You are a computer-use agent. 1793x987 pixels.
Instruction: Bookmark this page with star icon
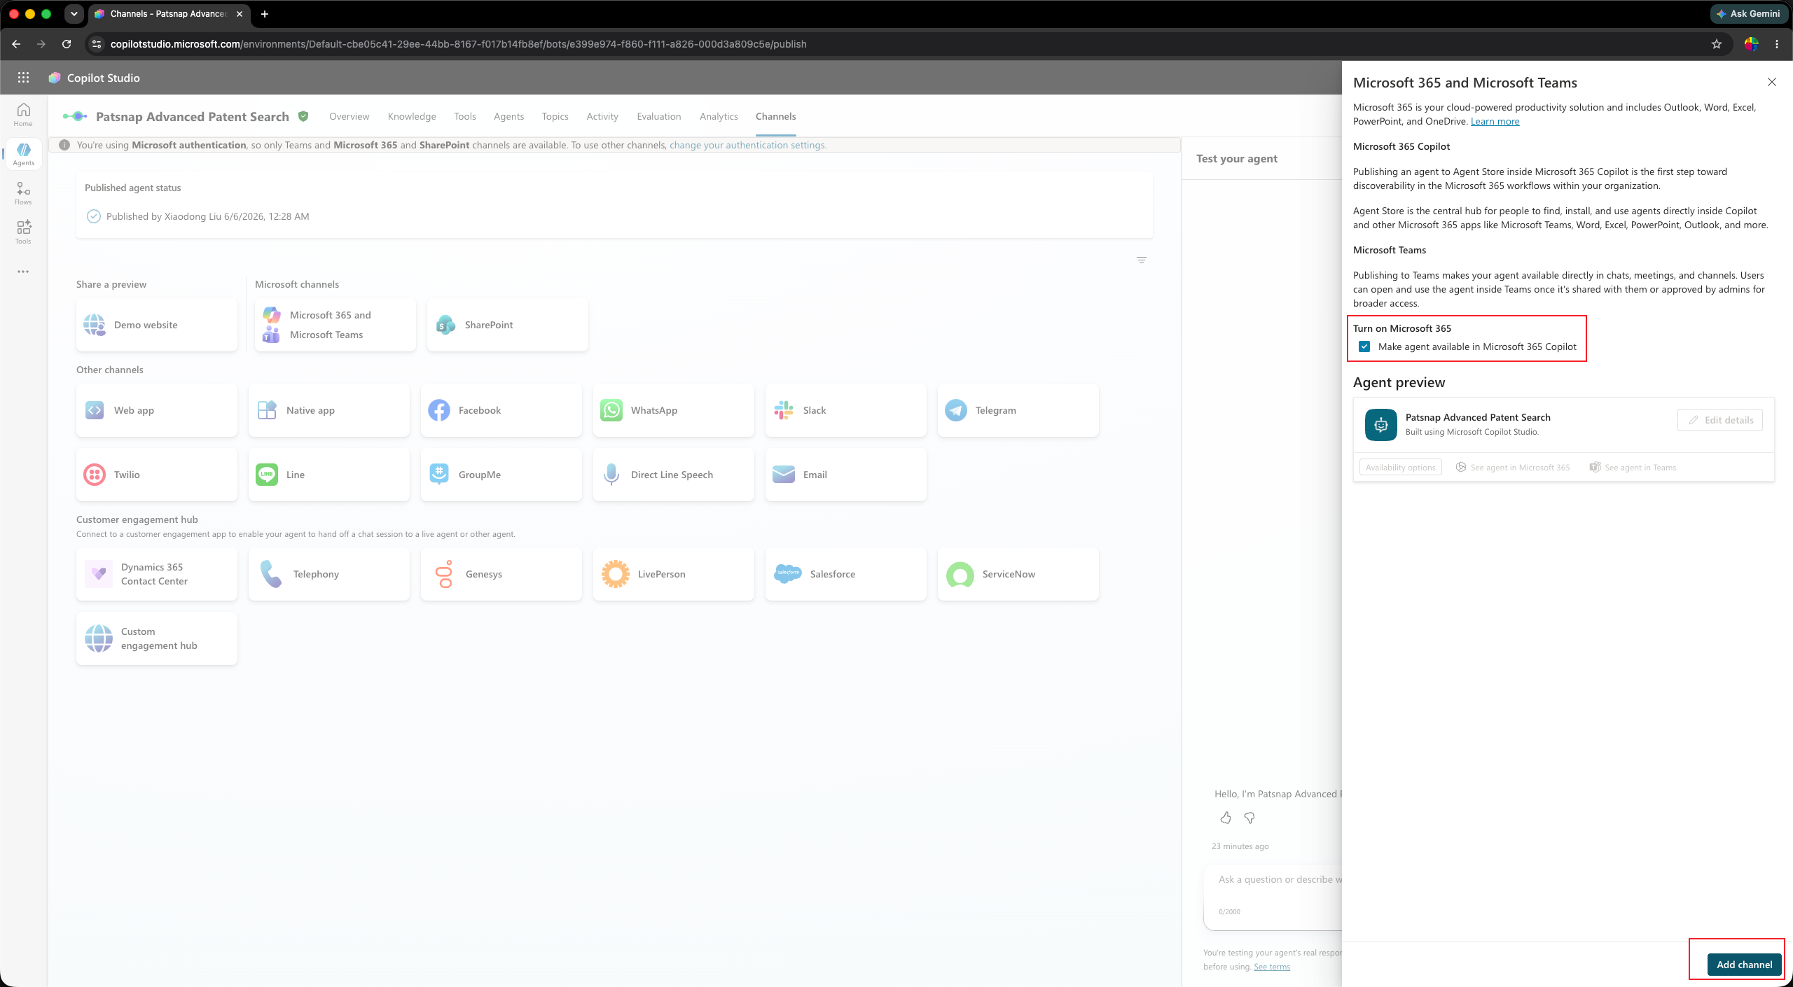[1717, 44]
